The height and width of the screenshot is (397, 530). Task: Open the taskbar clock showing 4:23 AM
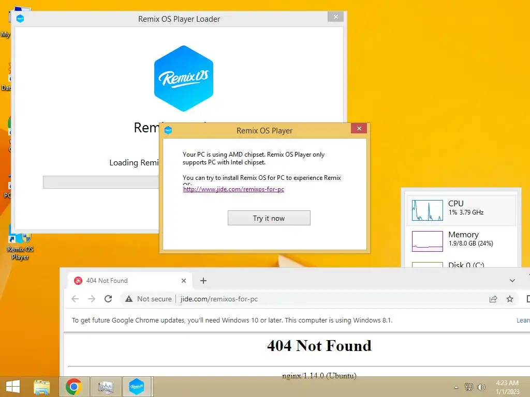(507, 387)
